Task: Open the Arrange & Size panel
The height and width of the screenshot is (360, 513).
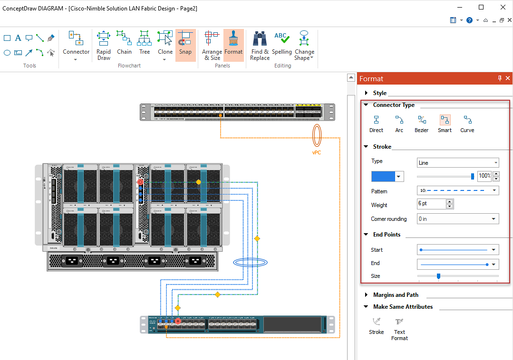Action: click(x=212, y=45)
